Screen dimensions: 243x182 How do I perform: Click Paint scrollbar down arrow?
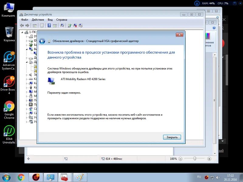(x=215, y=153)
